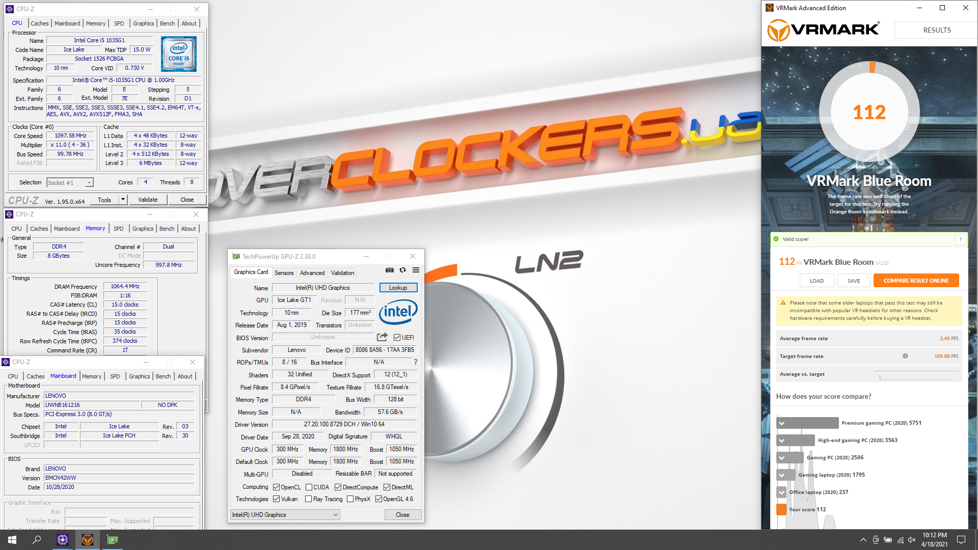Switch to GPU-Z from the taskbar
978x550 pixels.
tap(113, 540)
